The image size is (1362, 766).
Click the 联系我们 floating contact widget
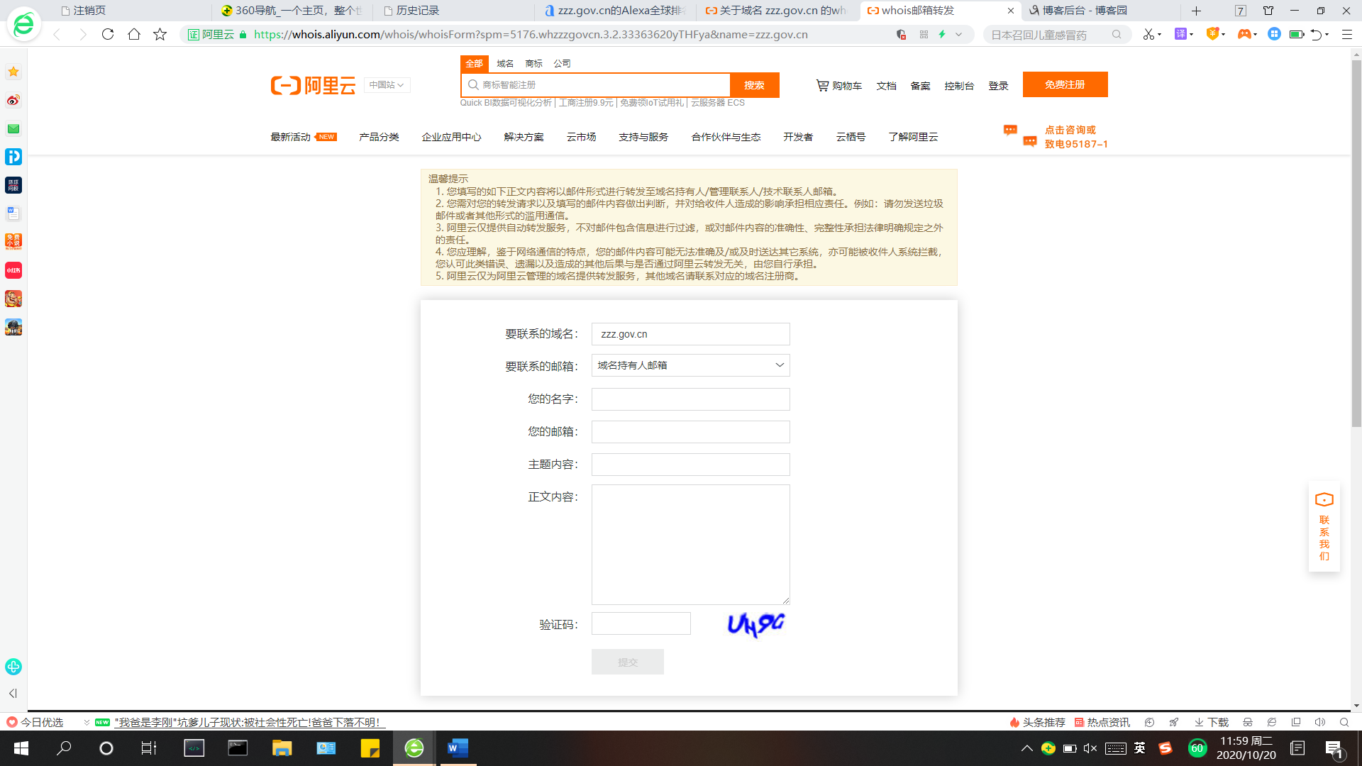pos(1324,527)
